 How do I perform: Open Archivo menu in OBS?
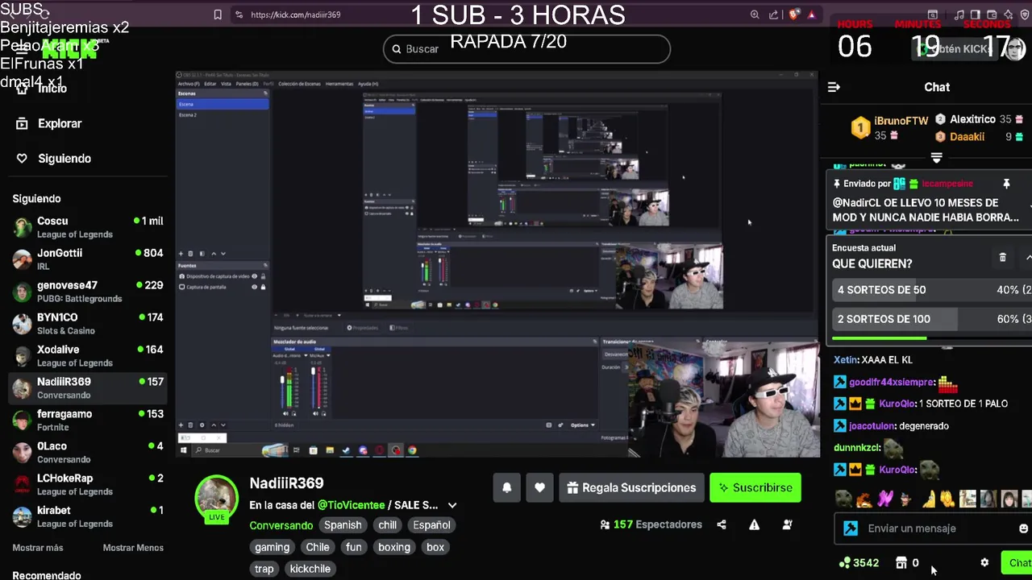[x=189, y=84]
